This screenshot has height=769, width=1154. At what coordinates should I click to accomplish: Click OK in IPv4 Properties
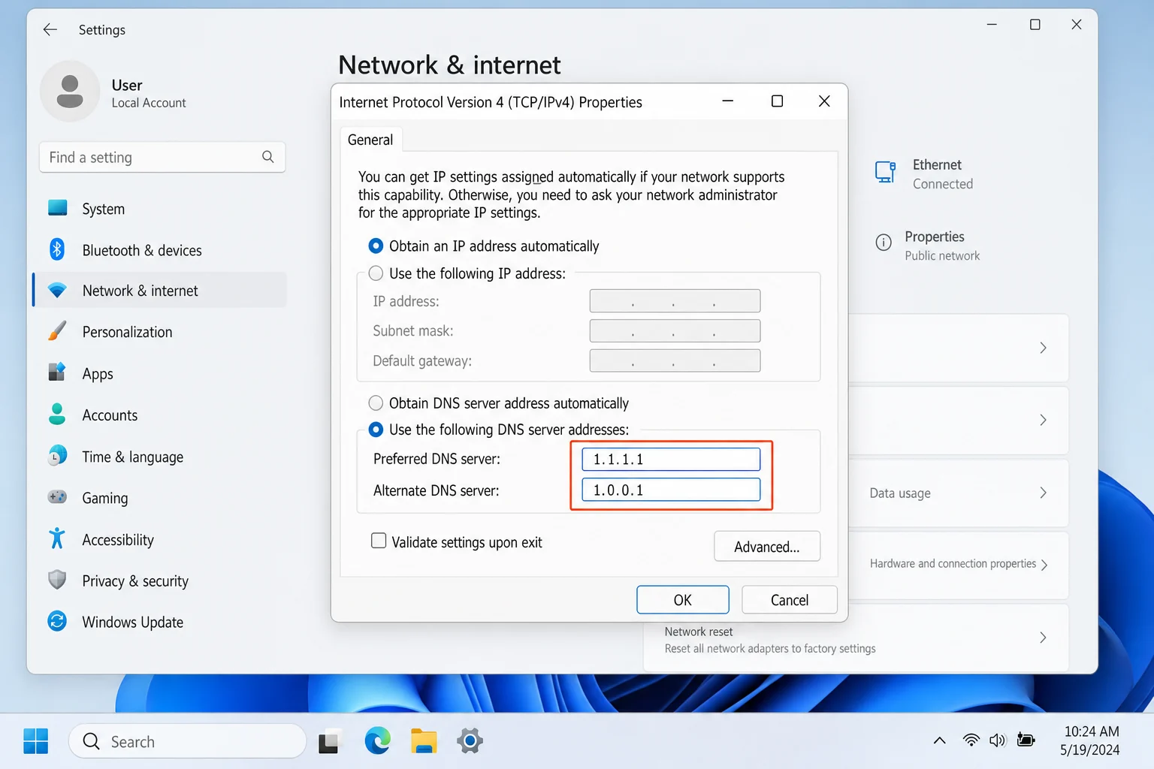pyautogui.click(x=683, y=599)
